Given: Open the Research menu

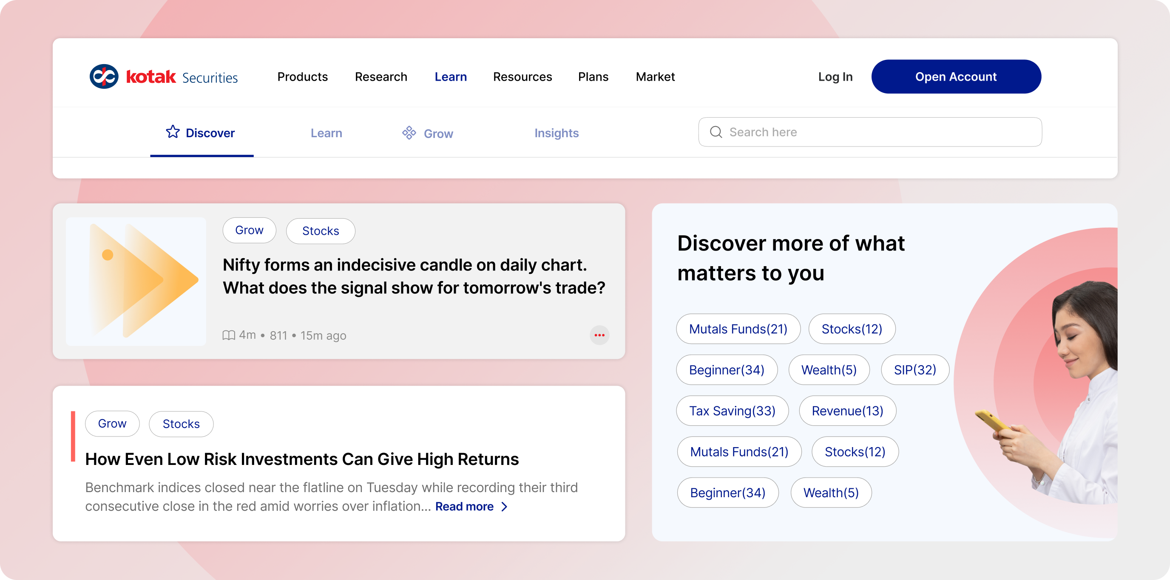Looking at the screenshot, I should coord(381,76).
